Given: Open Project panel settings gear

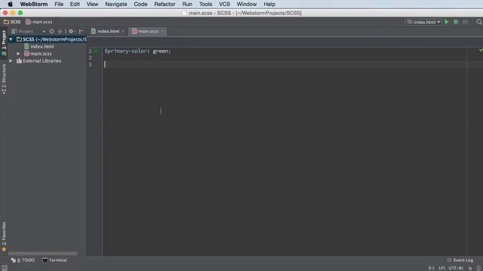Looking at the screenshot, I should point(71,32).
